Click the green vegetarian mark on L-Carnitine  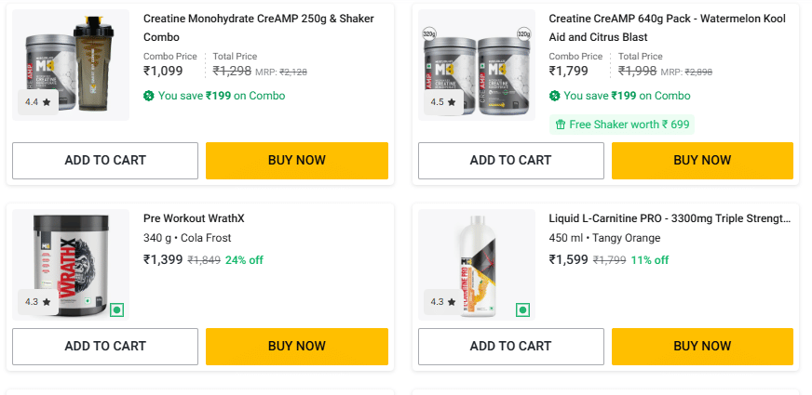pyautogui.click(x=522, y=309)
